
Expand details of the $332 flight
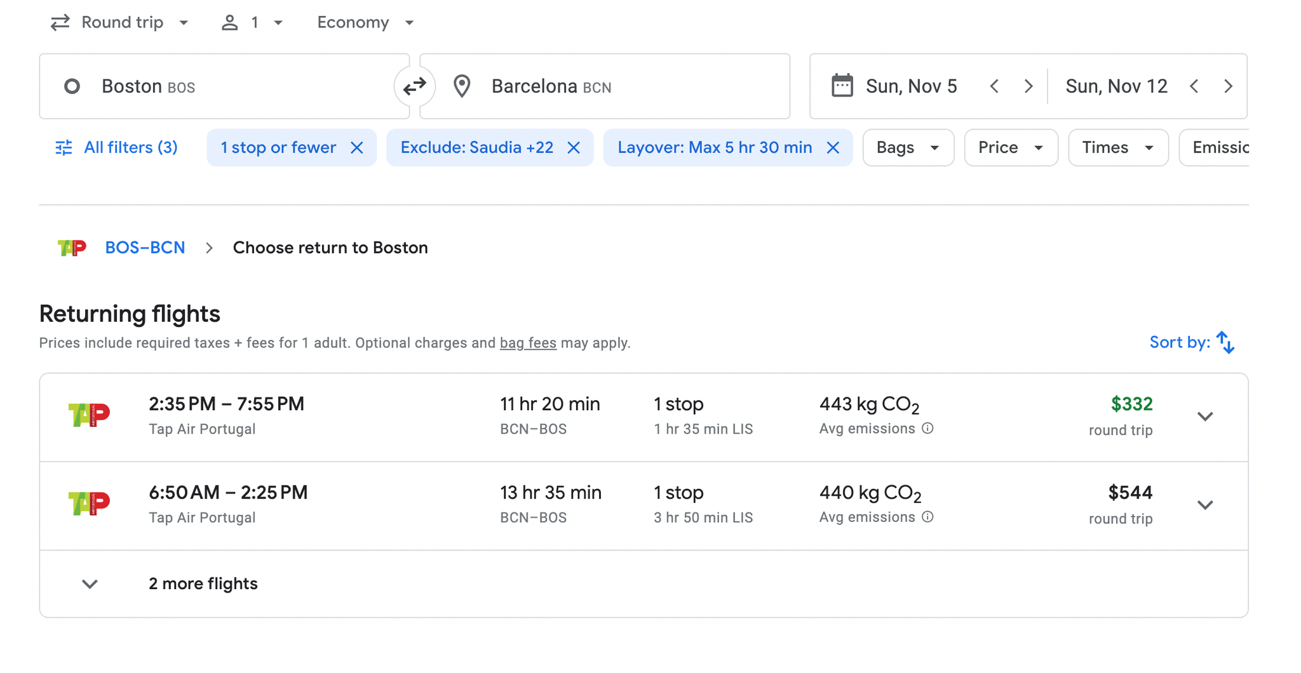click(1204, 416)
